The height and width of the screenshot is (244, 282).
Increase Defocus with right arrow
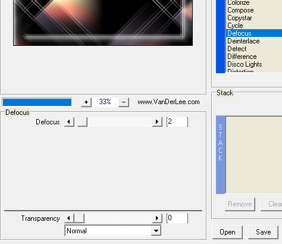tap(157, 122)
